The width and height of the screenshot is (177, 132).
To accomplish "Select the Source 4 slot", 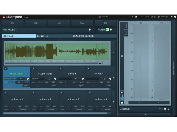I will 101,100.
